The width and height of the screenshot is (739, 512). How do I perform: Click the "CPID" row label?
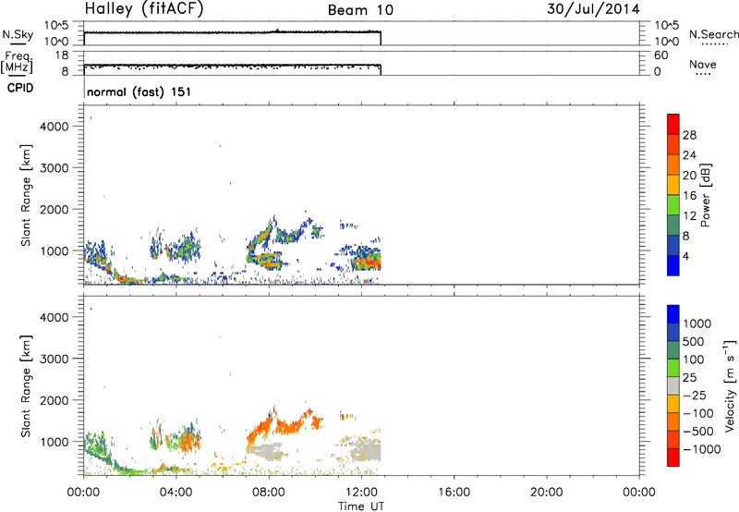pyautogui.click(x=20, y=88)
